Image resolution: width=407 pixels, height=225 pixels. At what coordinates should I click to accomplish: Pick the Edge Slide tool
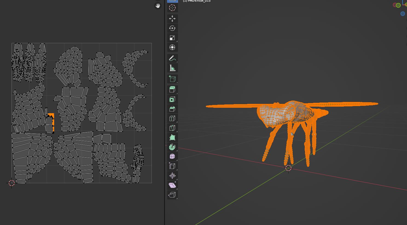point(172,166)
